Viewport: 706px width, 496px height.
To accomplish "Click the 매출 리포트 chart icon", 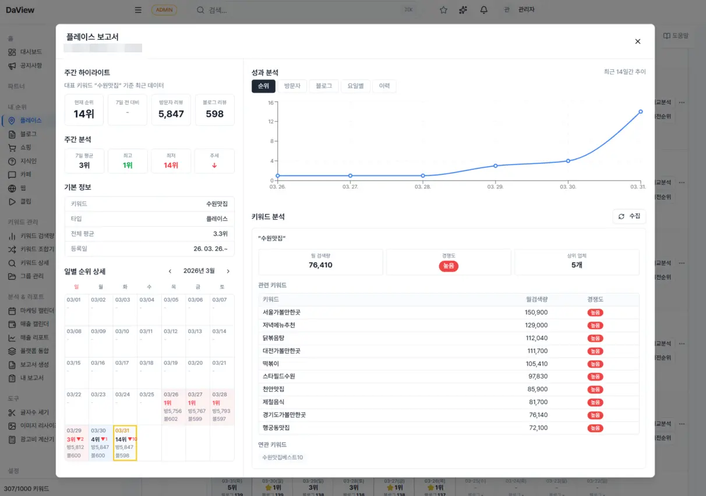I will (12, 338).
